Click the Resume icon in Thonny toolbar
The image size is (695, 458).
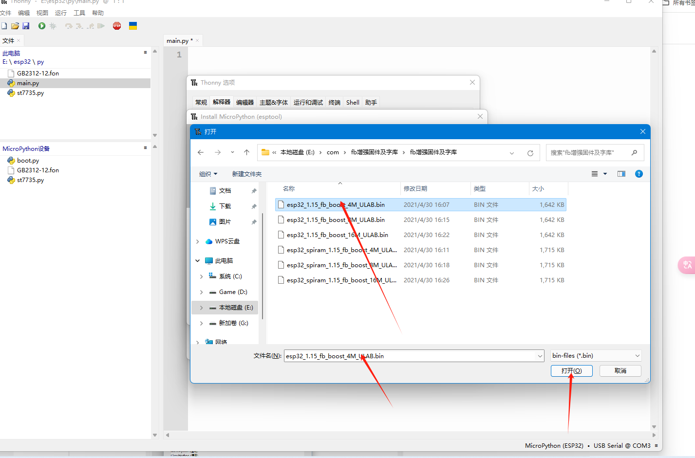101,26
